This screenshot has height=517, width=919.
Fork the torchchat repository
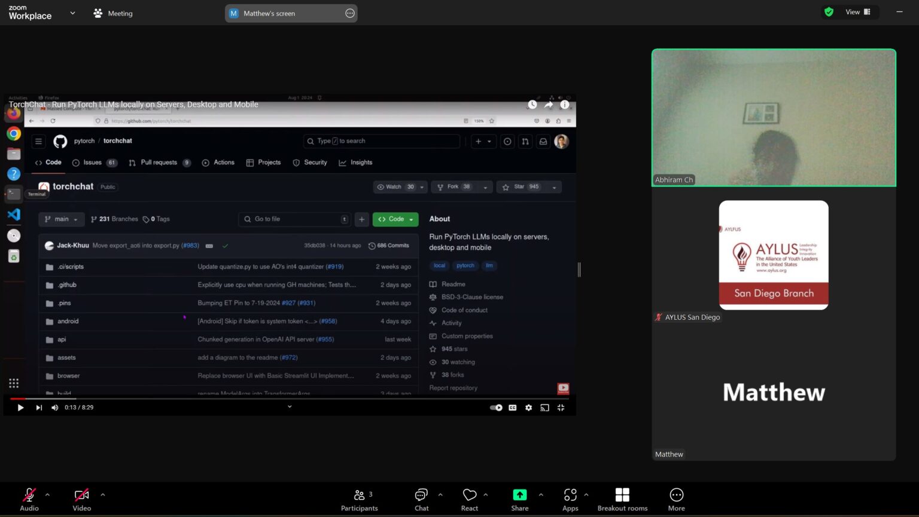click(x=454, y=187)
